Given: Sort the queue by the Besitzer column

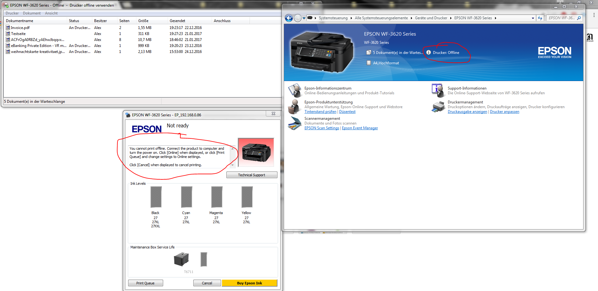Looking at the screenshot, I should click(105, 21).
